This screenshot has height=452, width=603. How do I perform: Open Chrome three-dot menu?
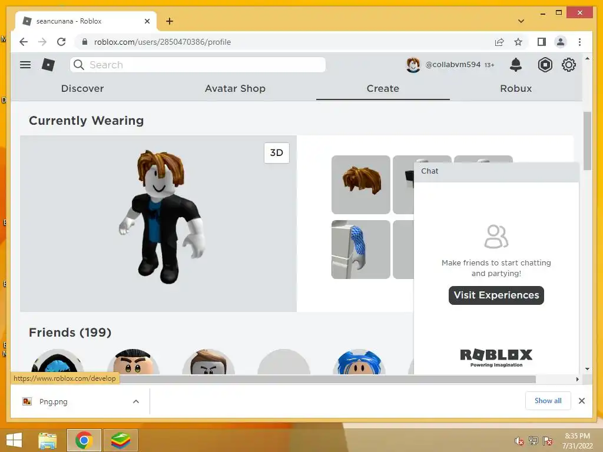(579, 42)
